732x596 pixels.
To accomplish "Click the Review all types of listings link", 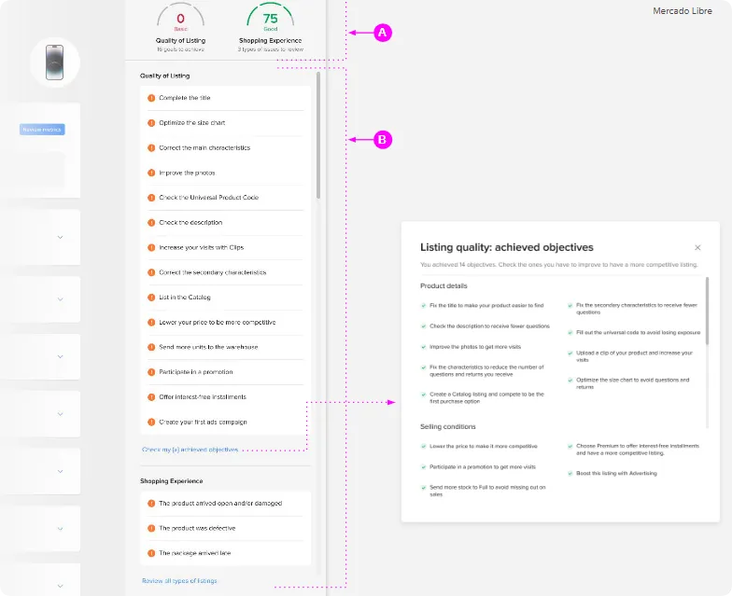I will [x=179, y=581].
